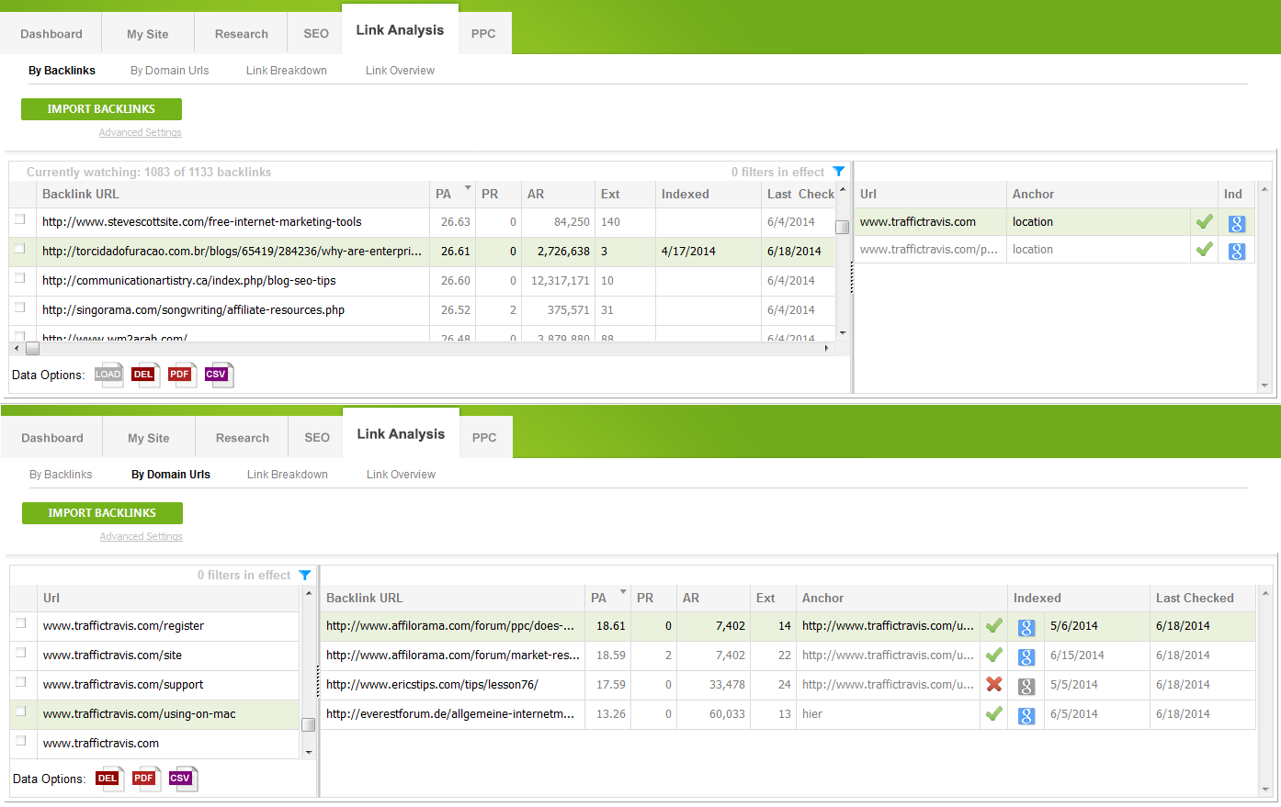Click green checkmark in www.traffictravis.com/p... row
The height and width of the screenshot is (807, 1281).
click(x=1204, y=249)
